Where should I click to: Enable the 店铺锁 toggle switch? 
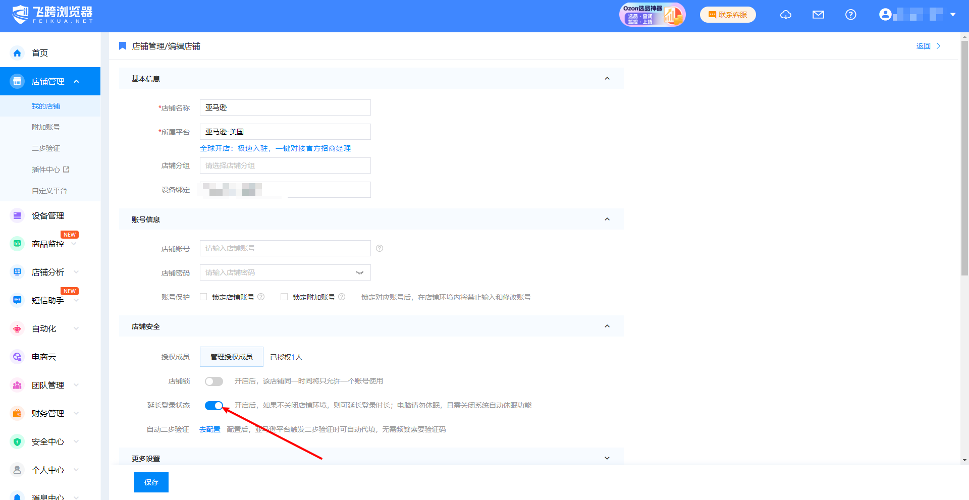[x=214, y=381]
